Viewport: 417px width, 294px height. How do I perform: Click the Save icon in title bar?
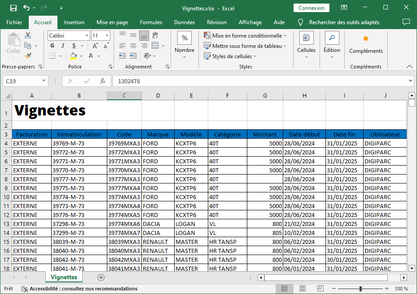pos(13,8)
